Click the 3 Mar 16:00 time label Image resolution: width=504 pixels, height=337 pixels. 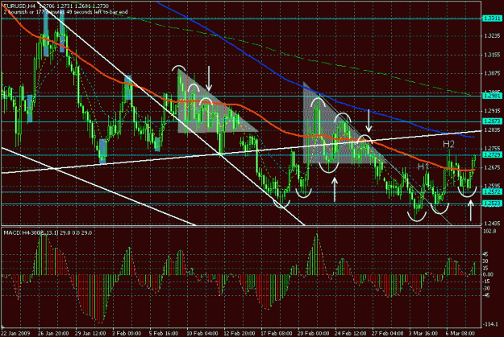coord(424,333)
